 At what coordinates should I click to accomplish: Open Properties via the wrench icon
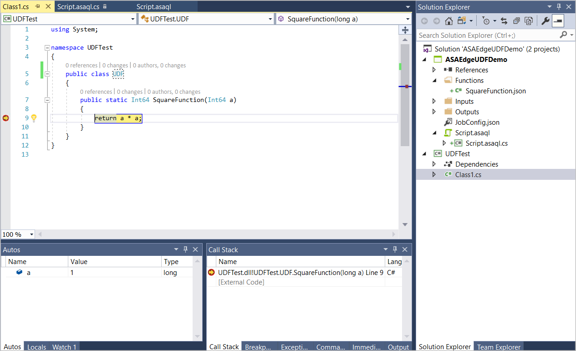pyautogui.click(x=545, y=20)
